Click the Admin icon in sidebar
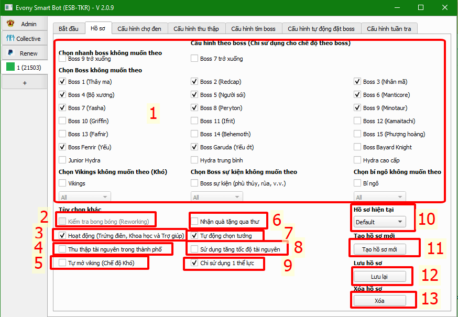 pos(10,24)
